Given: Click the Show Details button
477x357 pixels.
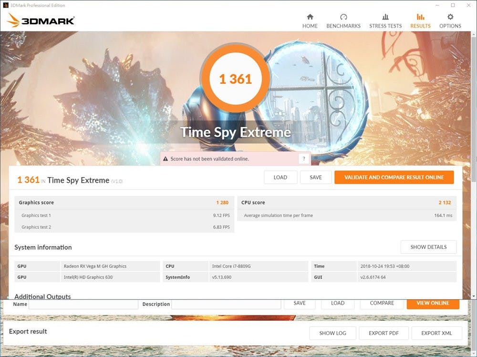Looking at the screenshot, I should point(428,247).
